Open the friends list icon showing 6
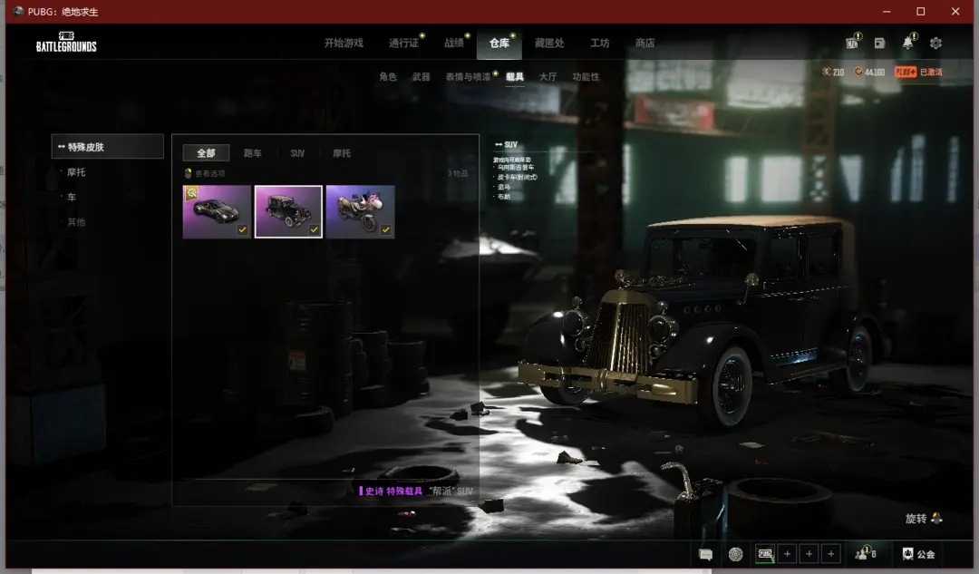The width and height of the screenshot is (979, 574). (866, 553)
